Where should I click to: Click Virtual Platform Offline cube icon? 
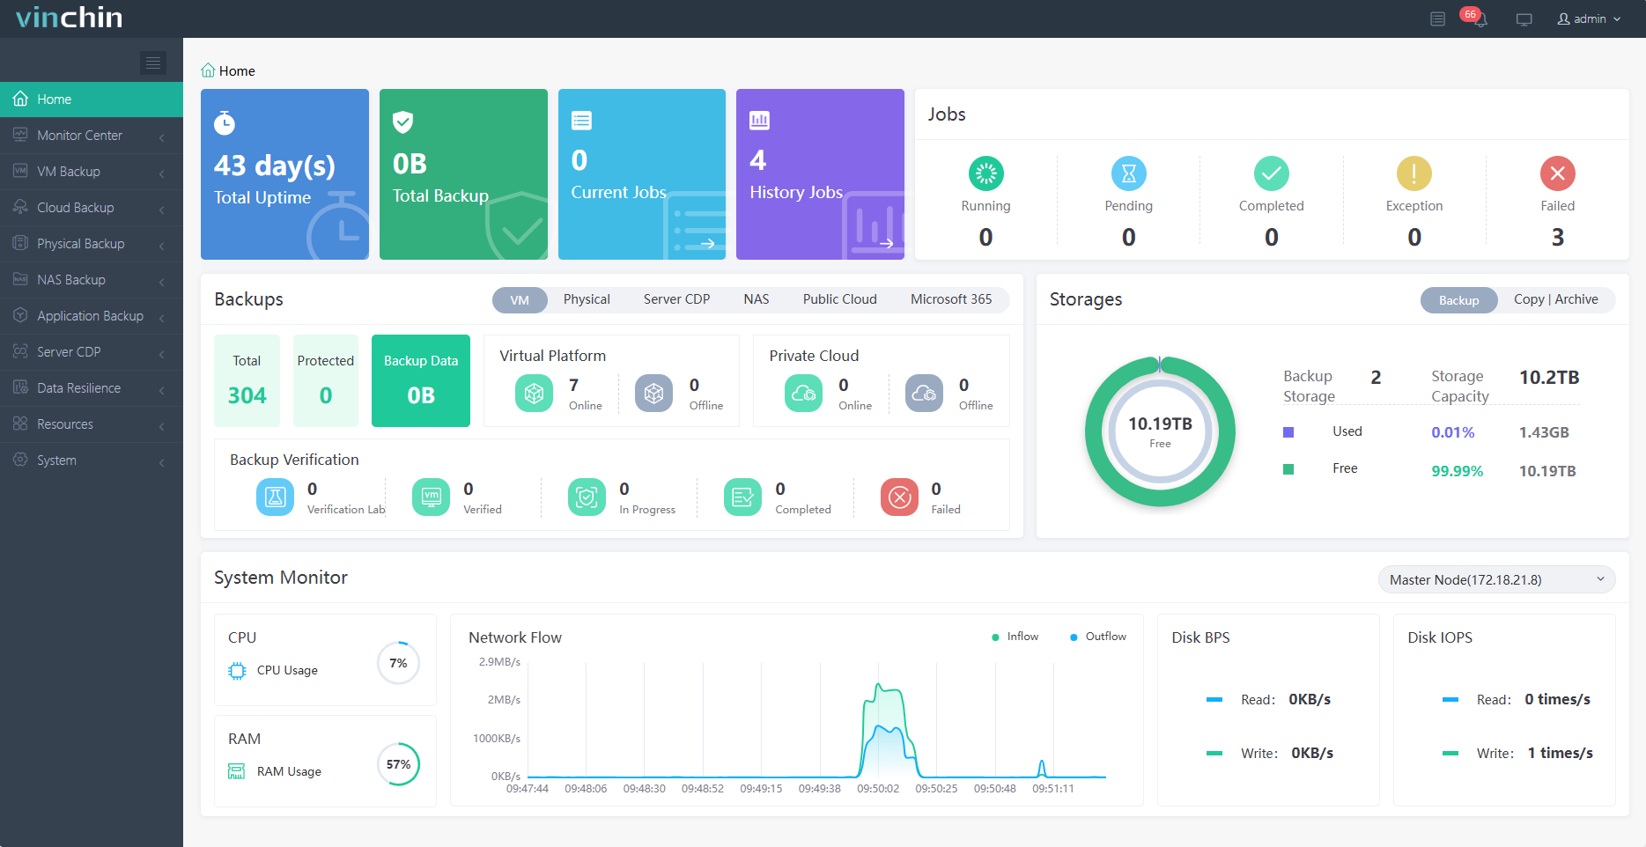point(653,394)
